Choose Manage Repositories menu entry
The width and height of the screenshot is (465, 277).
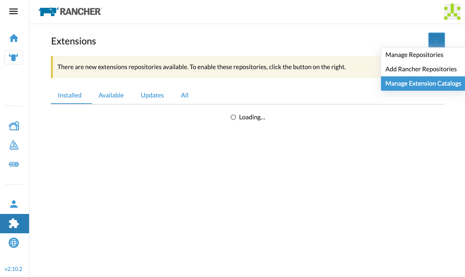point(414,54)
